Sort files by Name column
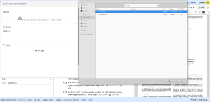 (113, 9)
